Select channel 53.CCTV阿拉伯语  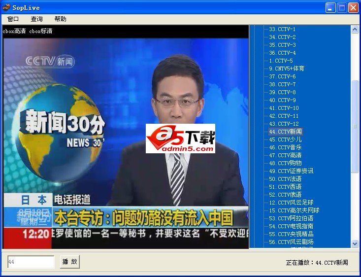tap(291, 218)
